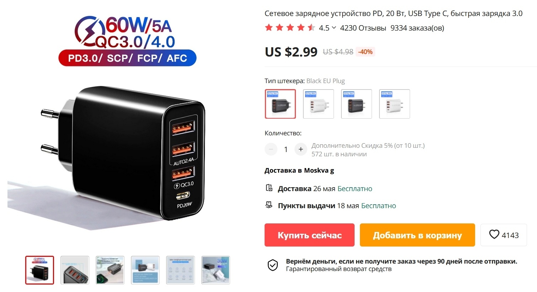Click the quantity input field showing 1

coord(286,150)
